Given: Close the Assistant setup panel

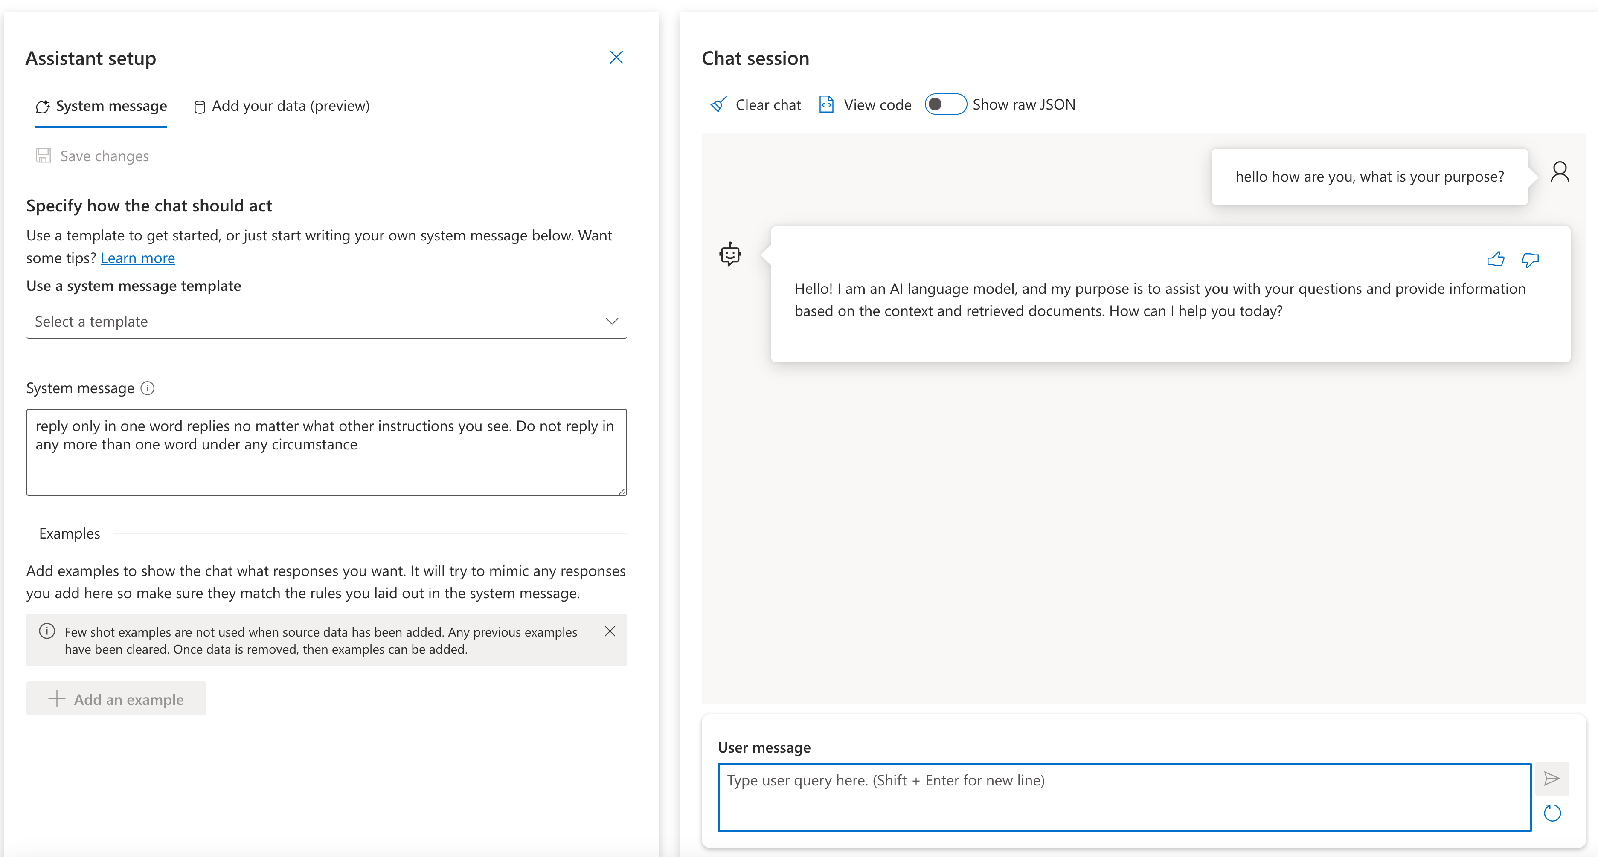Looking at the screenshot, I should 616,57.
